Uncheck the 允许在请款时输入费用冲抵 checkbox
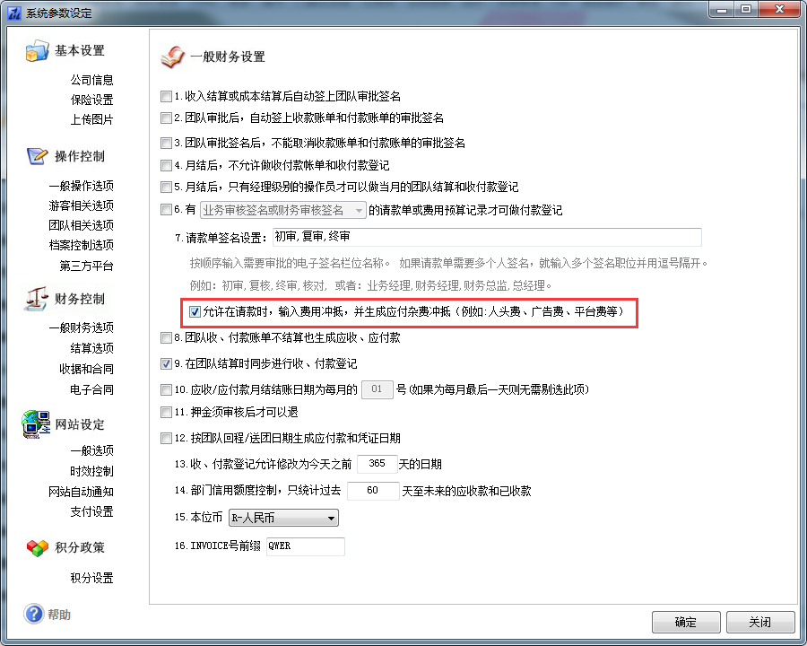This screenshot has width=807, height=646. [x=195, y=311]
